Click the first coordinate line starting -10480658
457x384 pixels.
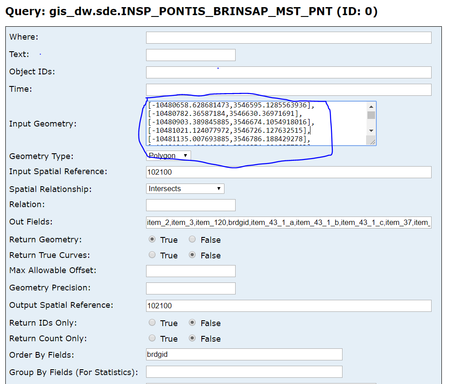click(x=231, y=105)
